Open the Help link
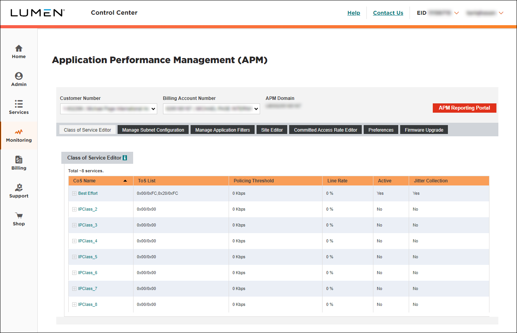 (x=354, y=13)
